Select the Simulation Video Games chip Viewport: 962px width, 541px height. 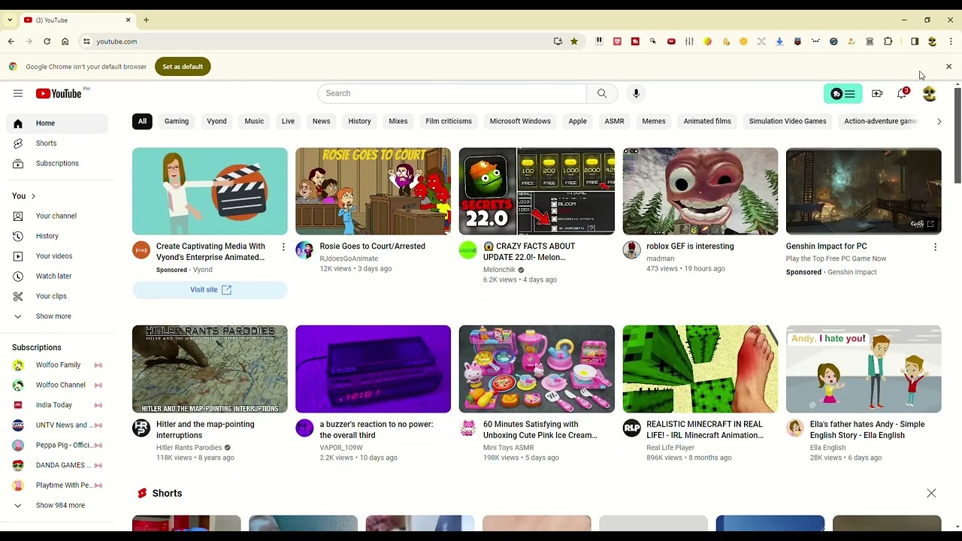(788, 121)
